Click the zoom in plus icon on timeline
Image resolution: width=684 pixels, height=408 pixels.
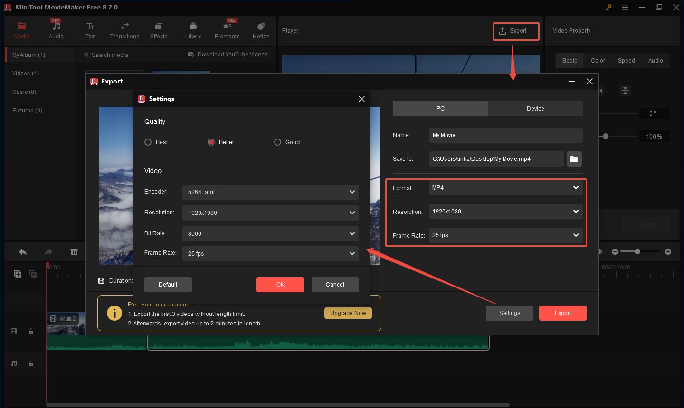point(668,251)
